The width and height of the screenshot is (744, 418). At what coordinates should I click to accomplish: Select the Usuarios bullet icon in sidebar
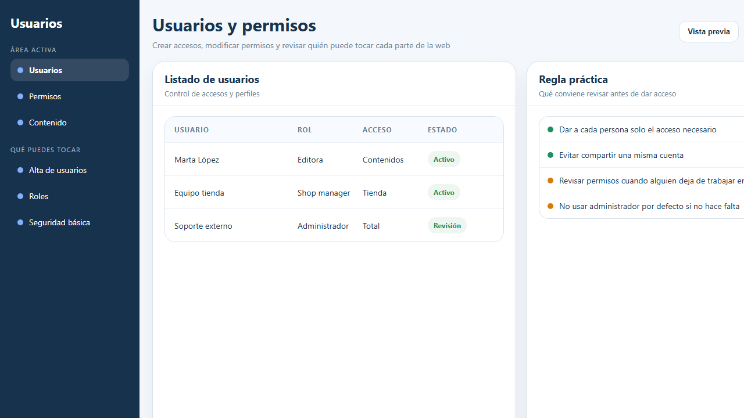click(x=20, y=70)
